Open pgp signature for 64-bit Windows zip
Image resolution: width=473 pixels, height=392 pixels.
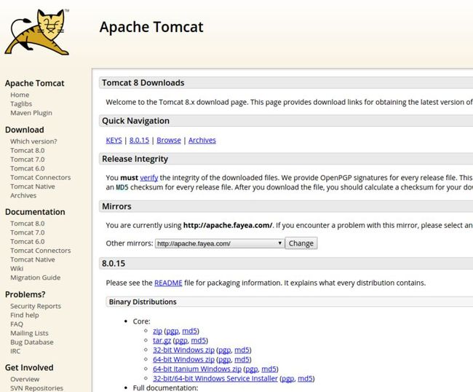click(224, 360)
